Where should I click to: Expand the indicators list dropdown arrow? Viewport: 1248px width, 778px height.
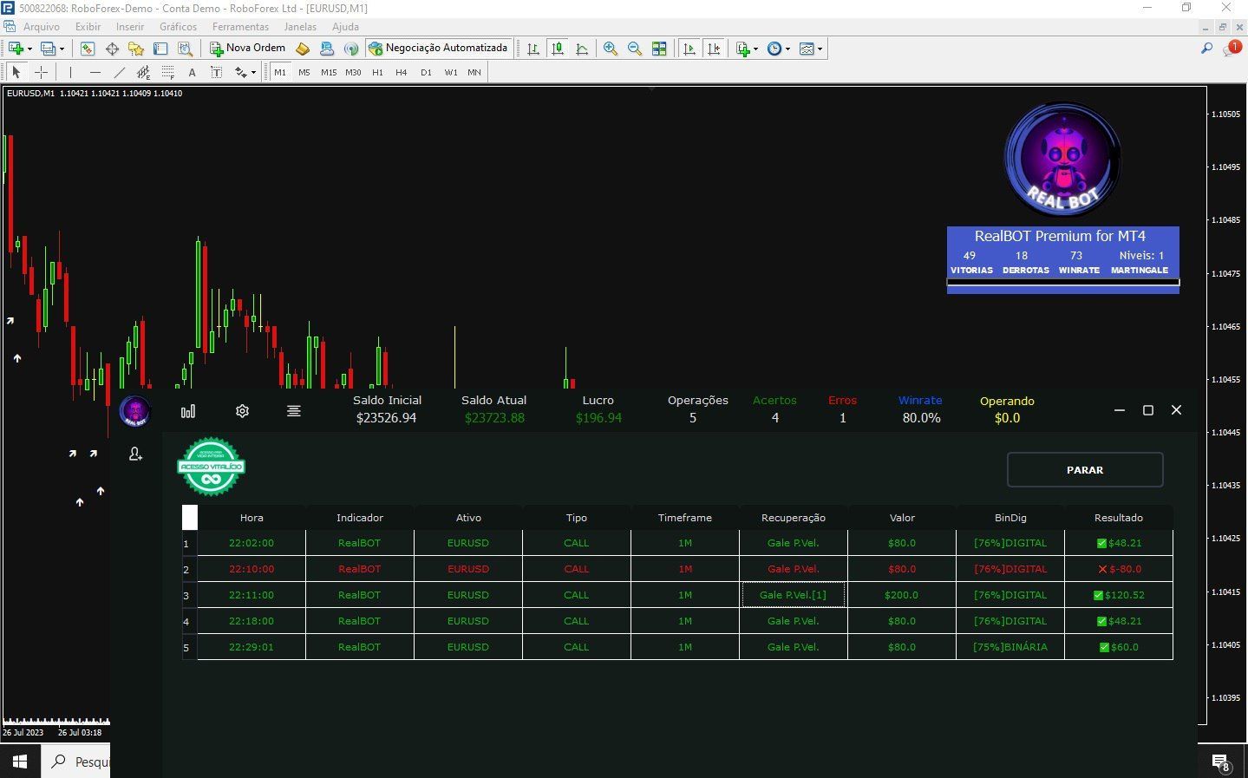click(x=755, y=49)
